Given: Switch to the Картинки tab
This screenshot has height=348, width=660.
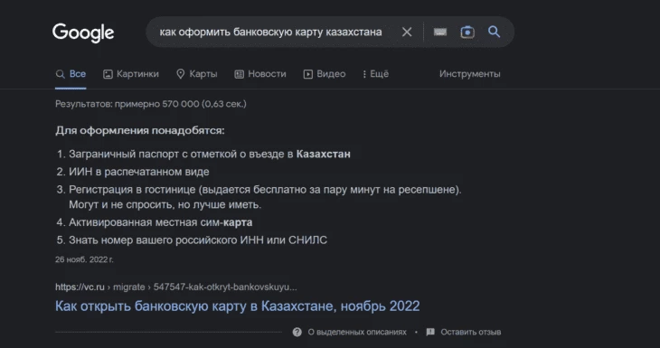Looking at the screenshot, I should [x=131, y=74].
